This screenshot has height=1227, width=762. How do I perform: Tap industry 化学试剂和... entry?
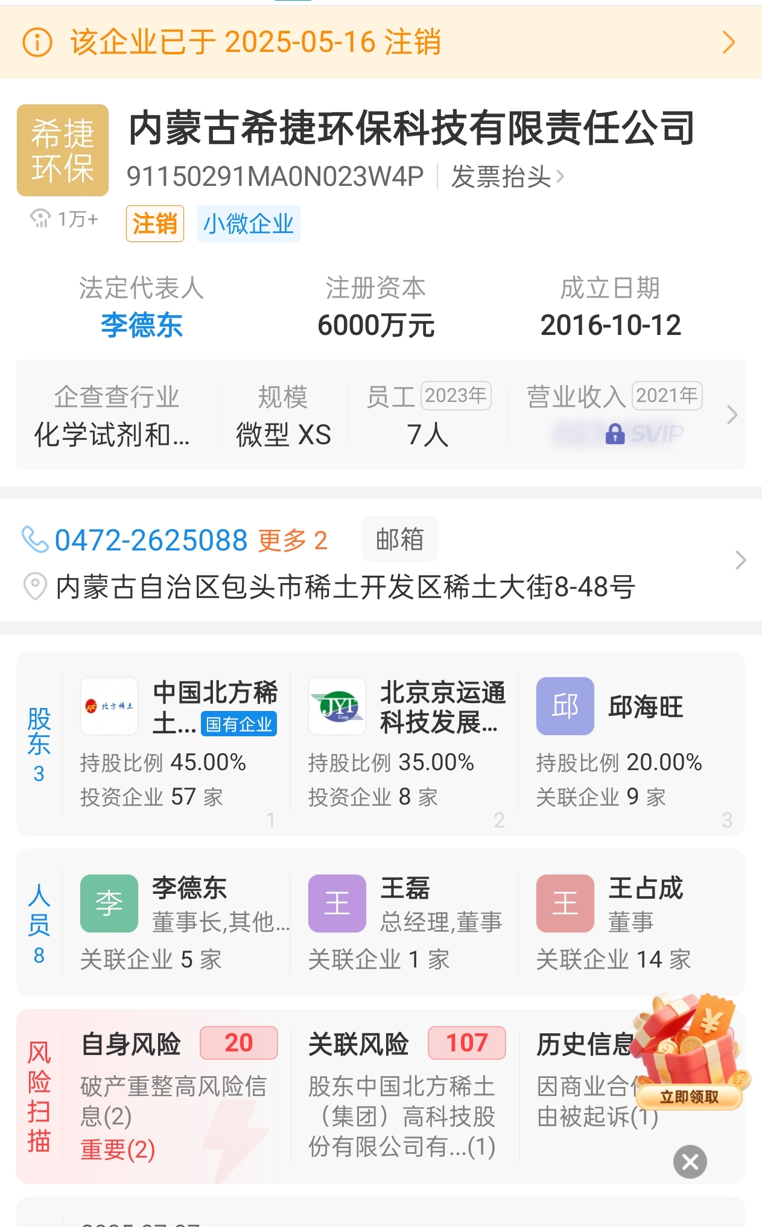tap(112, 435)
